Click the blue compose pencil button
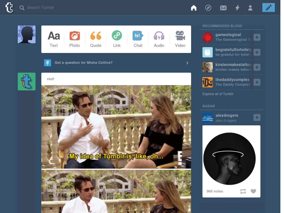Image resolution: width=284 pixels, height=213 pixels. pos(268,7)
